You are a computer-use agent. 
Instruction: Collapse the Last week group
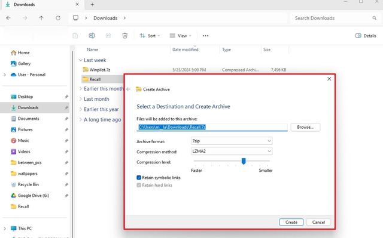click(x=80, y=60)
